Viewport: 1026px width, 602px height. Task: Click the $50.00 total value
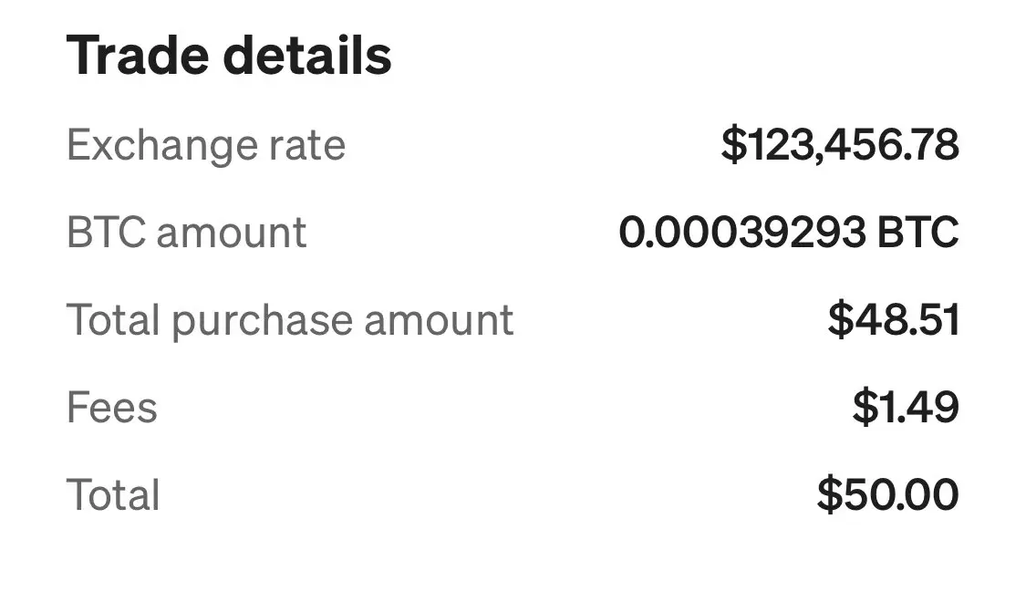tap(888, 494)
